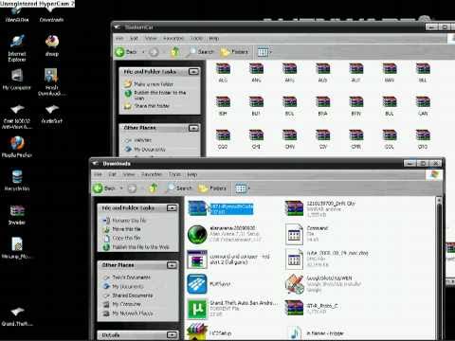Open File menu in Downloads window

click(98, 174)
